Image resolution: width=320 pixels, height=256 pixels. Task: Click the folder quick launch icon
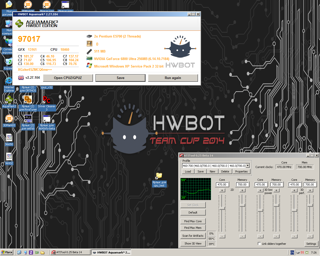42,252
